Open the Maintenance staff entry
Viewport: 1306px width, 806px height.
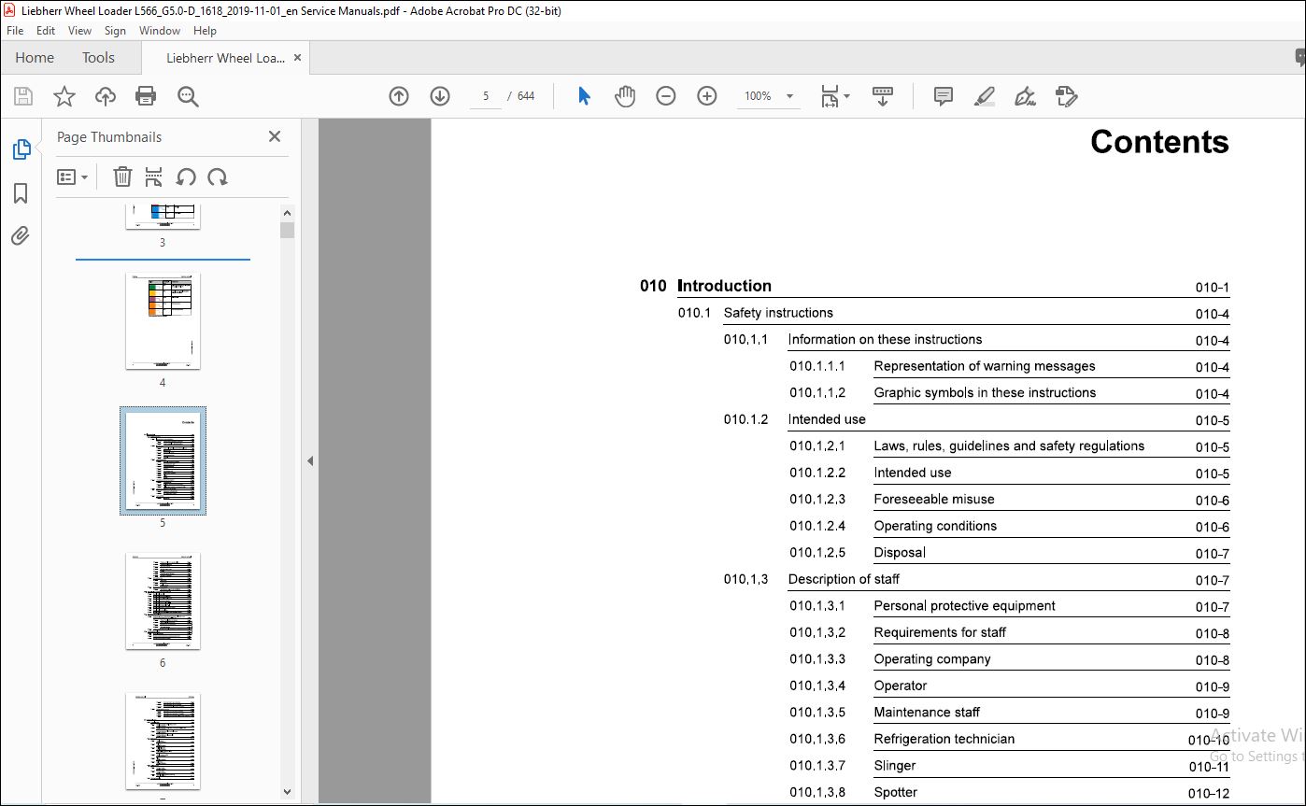[927, 712]
